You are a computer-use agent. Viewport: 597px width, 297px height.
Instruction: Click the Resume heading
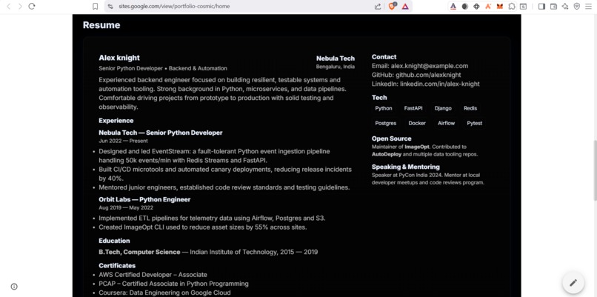click(101, 25)
